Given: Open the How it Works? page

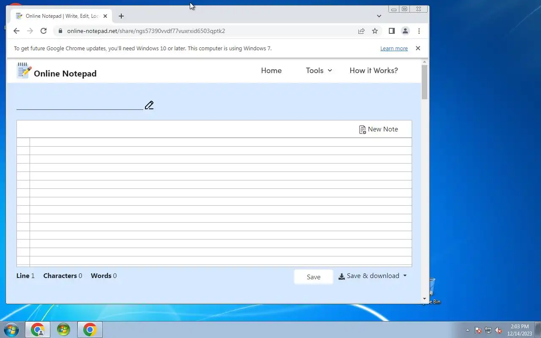Looking at the screenshot, I should (374, 71).
